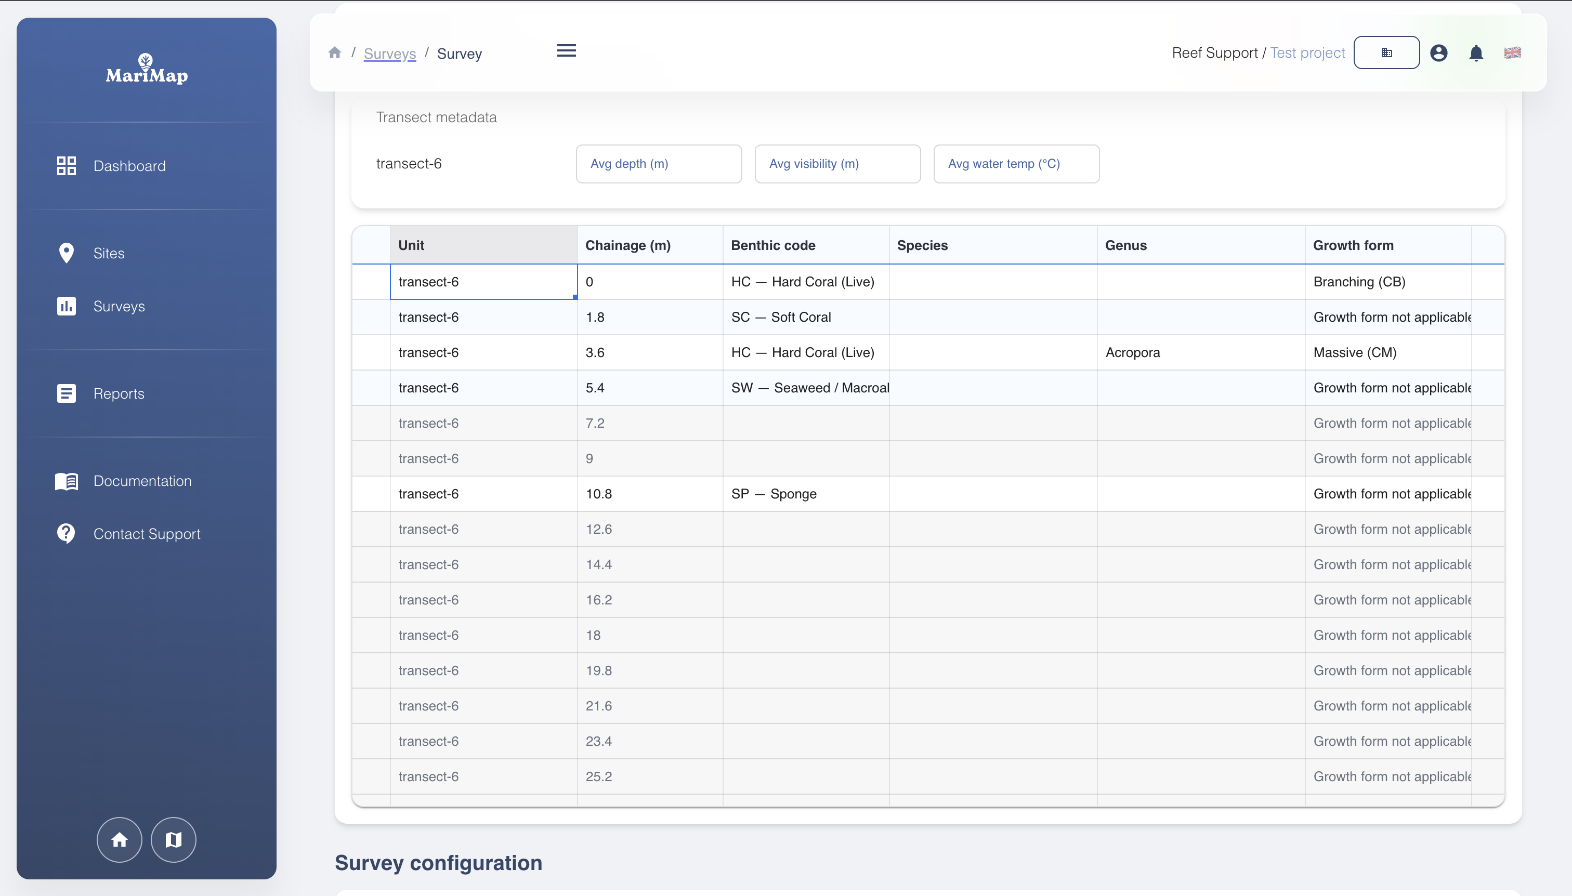Viewport: 1572px width, 896px height.
Task: Open the user account profile icon
Action: coord(1438,53)
